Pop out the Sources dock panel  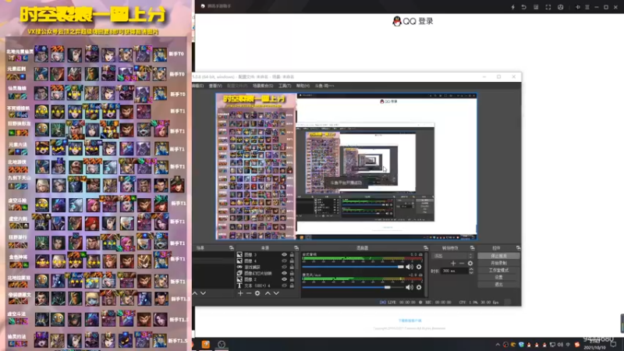[296, 248]
